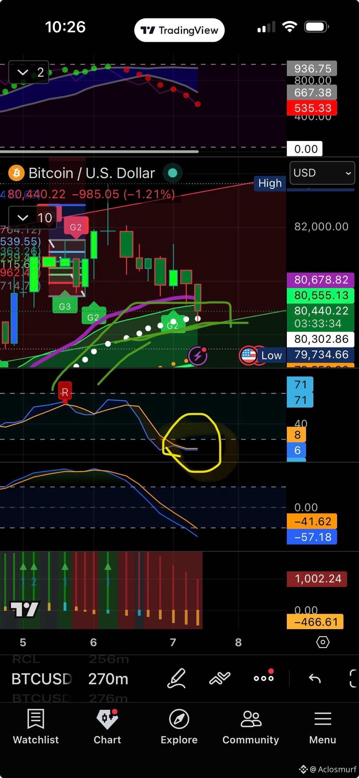The height and width of the screenshot is (778, 359).
Task: Tap the -57.18 blue value tag
Action: tap(312, 537)
